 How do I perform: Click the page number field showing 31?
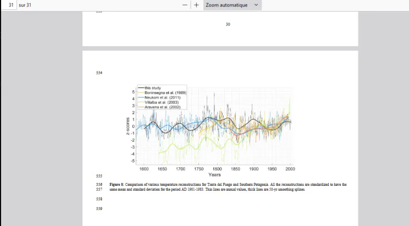(x=9, y=5)
